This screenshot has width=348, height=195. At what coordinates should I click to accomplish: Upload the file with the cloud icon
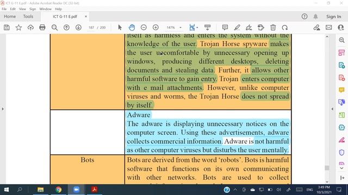tap(30, 28)
